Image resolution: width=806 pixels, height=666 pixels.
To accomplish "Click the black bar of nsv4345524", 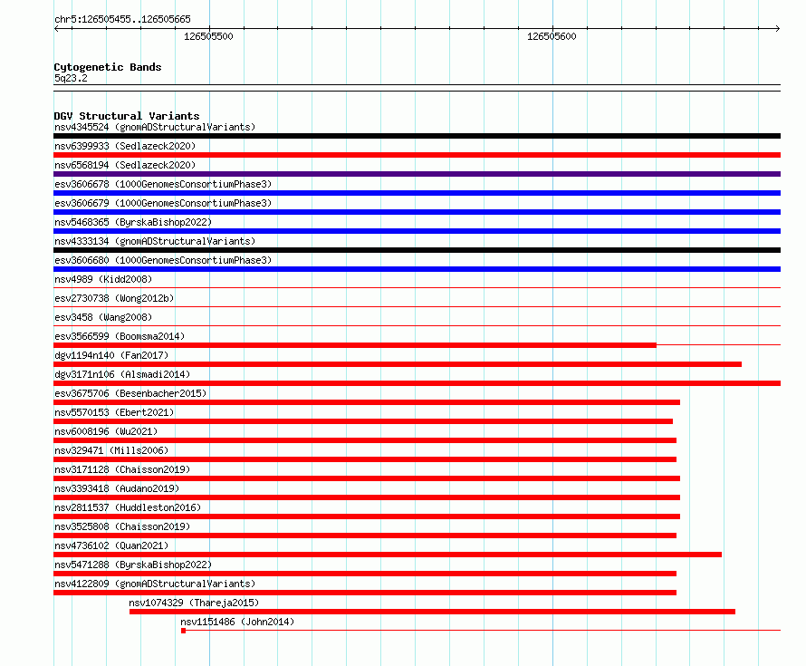I will 417,136.
